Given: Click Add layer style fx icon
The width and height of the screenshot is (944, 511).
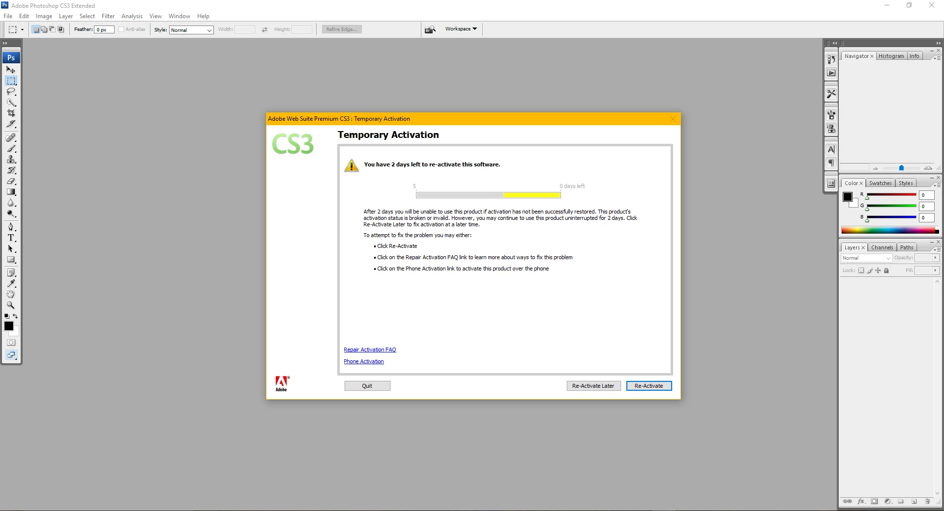Looking at the screenshot, I should [861, 501].
